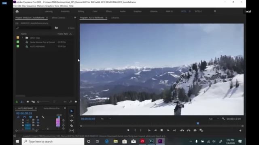Expand the timeline panel overflow arrows
259x145 pixels.
click(65, 108)
